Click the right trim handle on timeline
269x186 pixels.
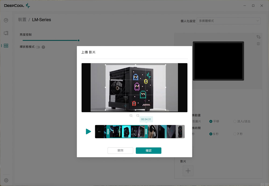click(x=146, y=131)
